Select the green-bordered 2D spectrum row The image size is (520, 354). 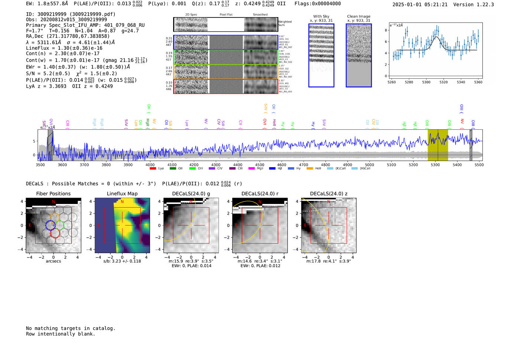tap(226, 57)
